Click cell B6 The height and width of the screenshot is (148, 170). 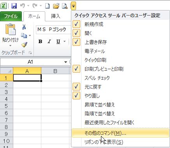click(55, 113)
